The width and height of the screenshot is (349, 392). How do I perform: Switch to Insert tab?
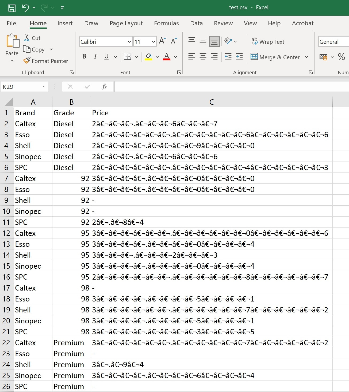click(x=65, y=23)
